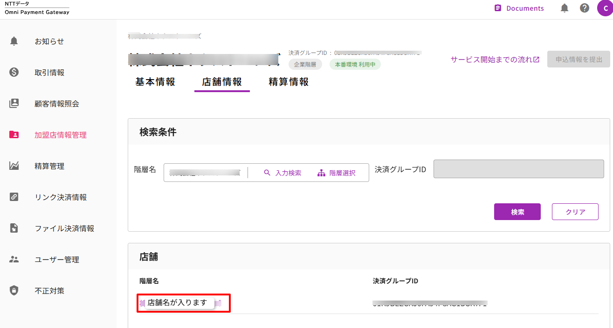This screenshot has width=613, height=328.
Task: Click the 決済グループID input field
Action: [x=519, y=169]
